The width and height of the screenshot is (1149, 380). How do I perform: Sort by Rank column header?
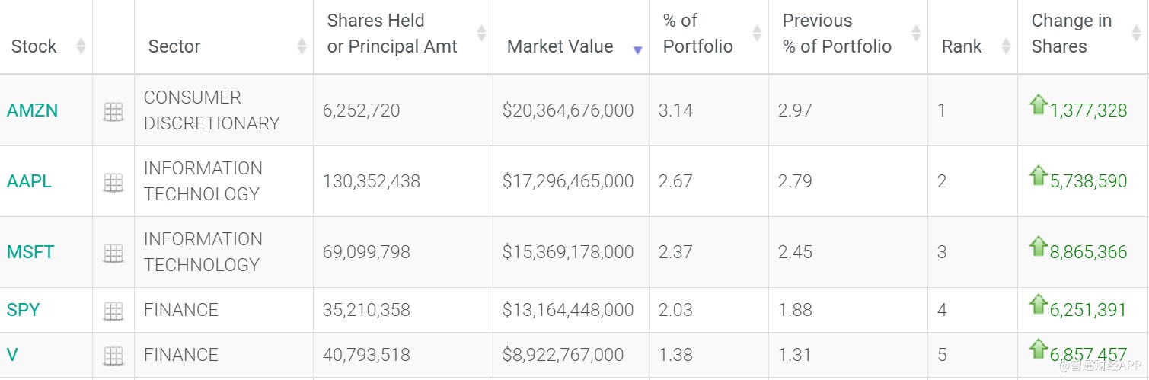tap(1006, 46)
